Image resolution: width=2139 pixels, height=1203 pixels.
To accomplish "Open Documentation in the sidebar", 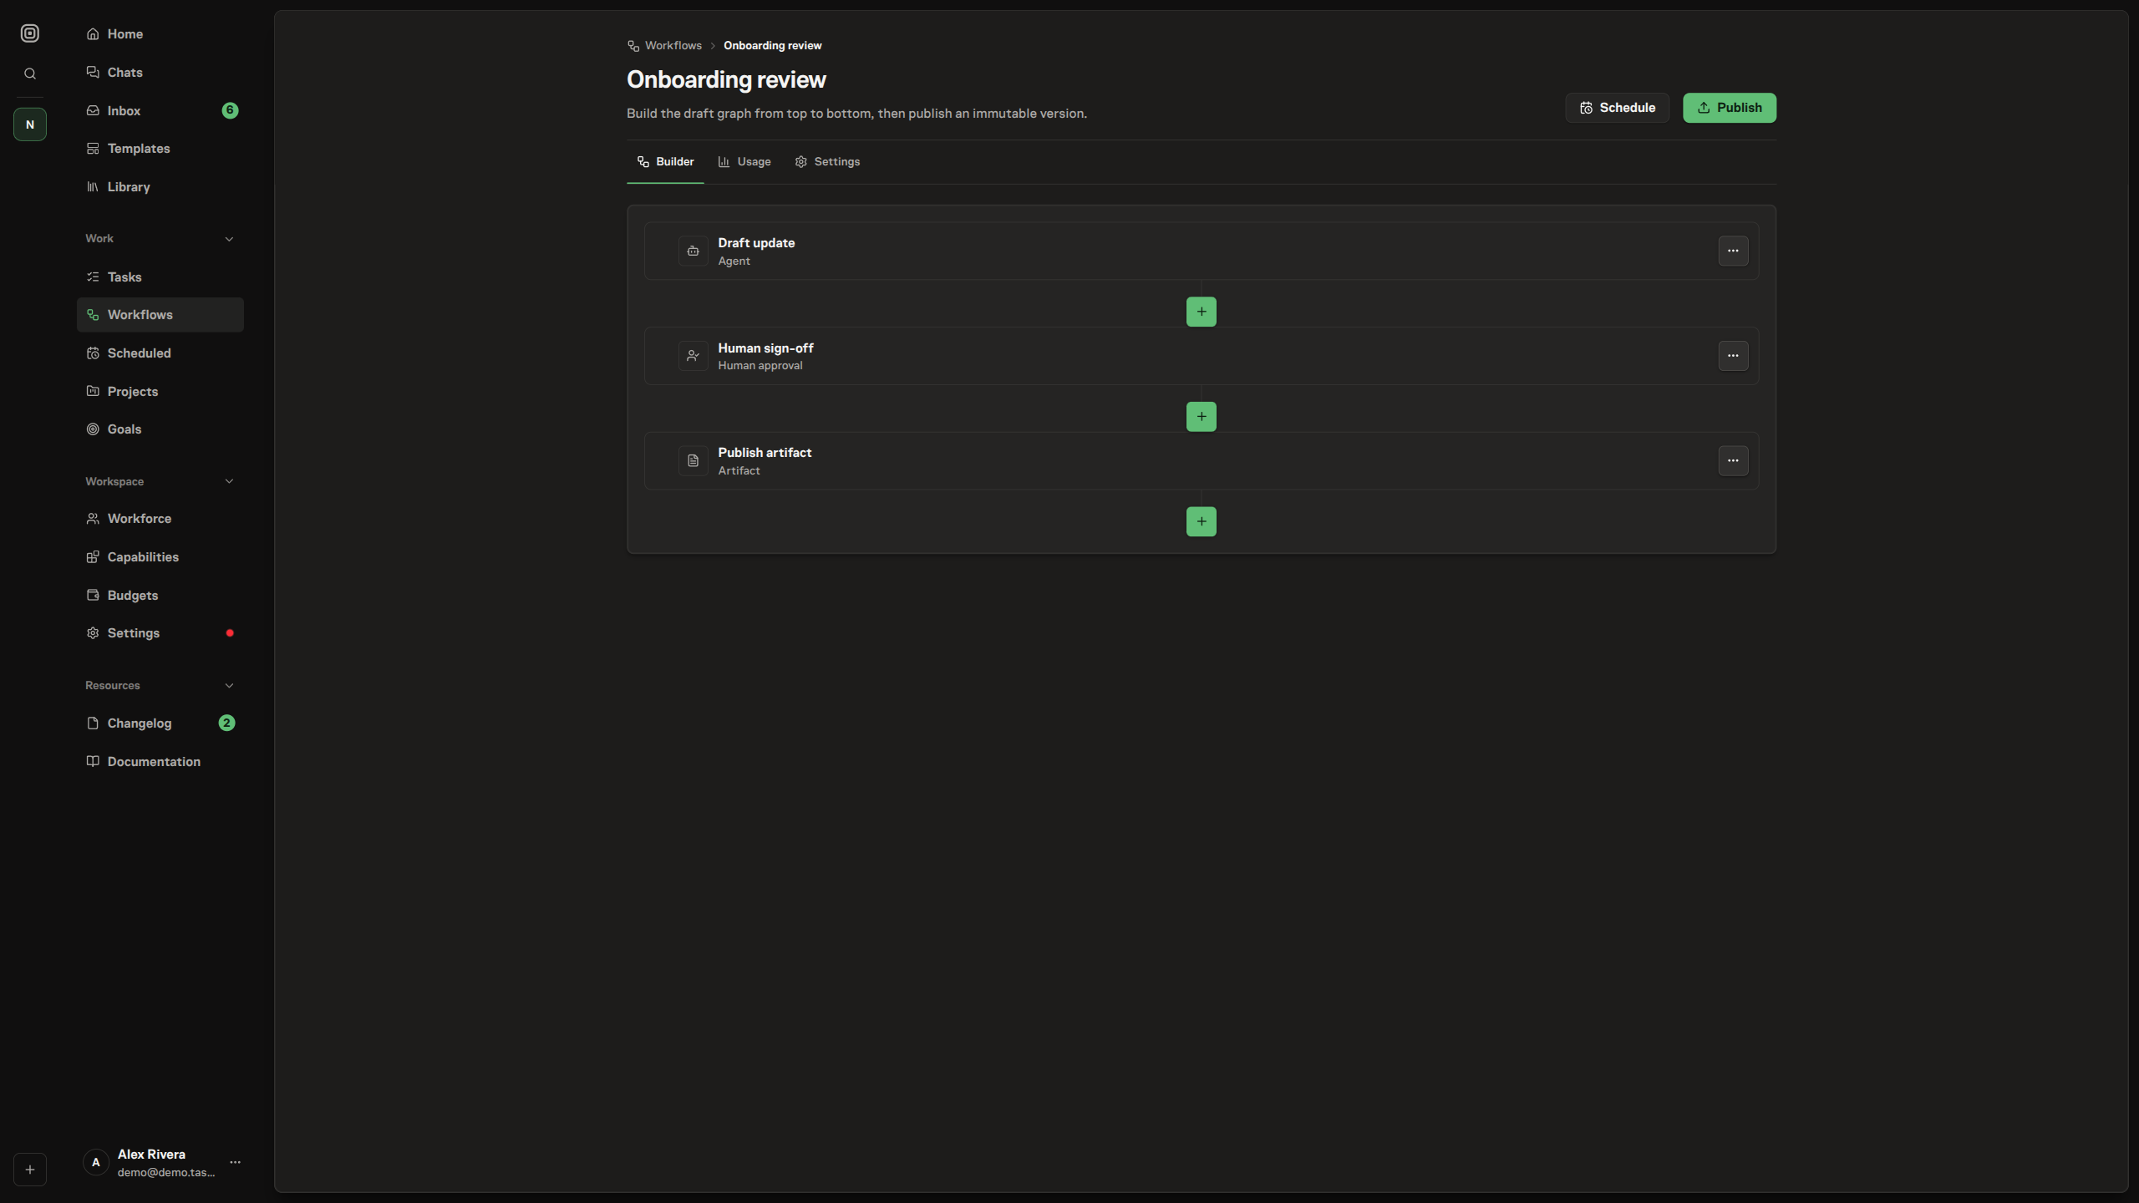I will (160, 762).
